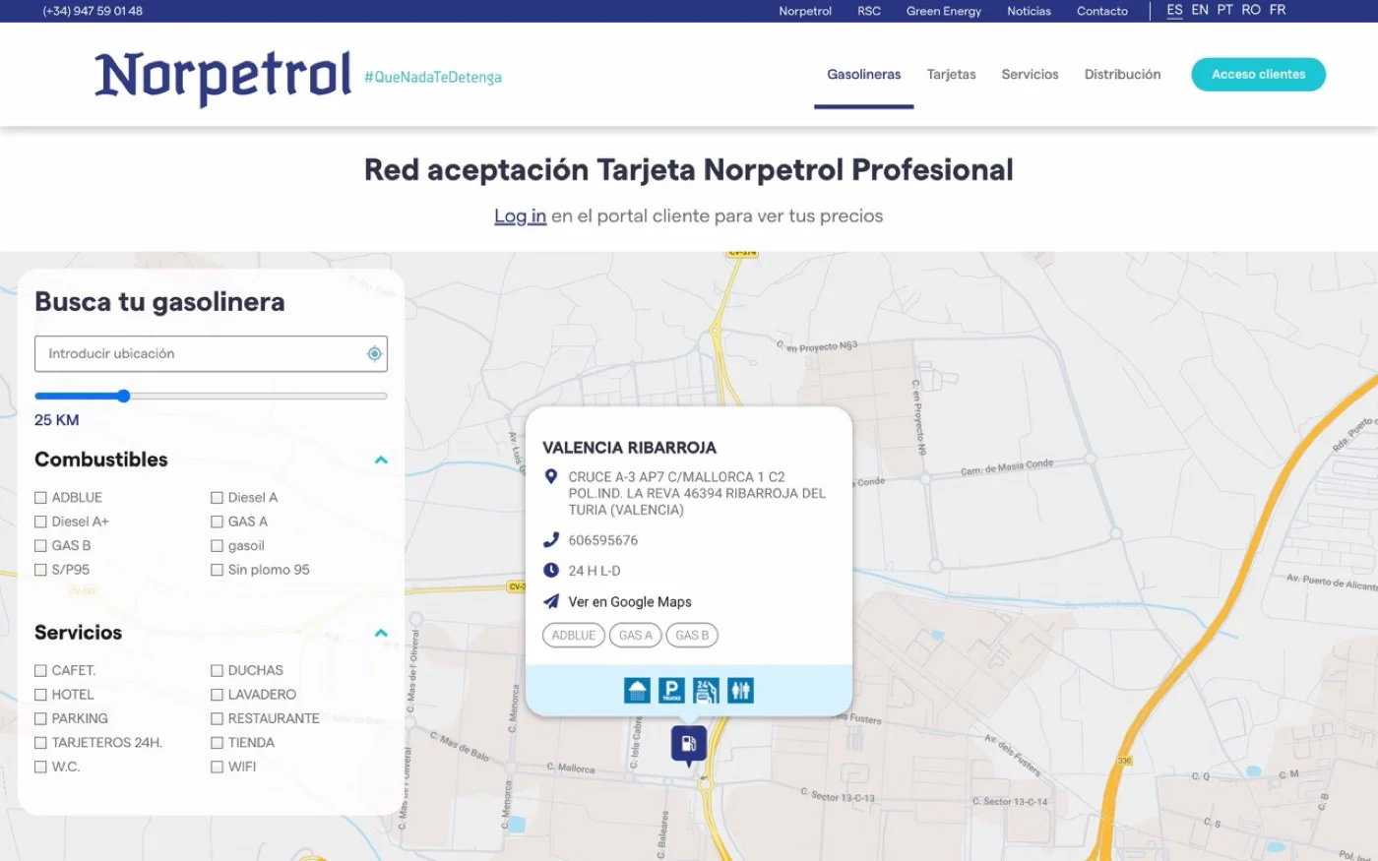Click the clock icon beside 24 H L-D
The height and width of the screenshot is (861, 1378).
(551, 571)
